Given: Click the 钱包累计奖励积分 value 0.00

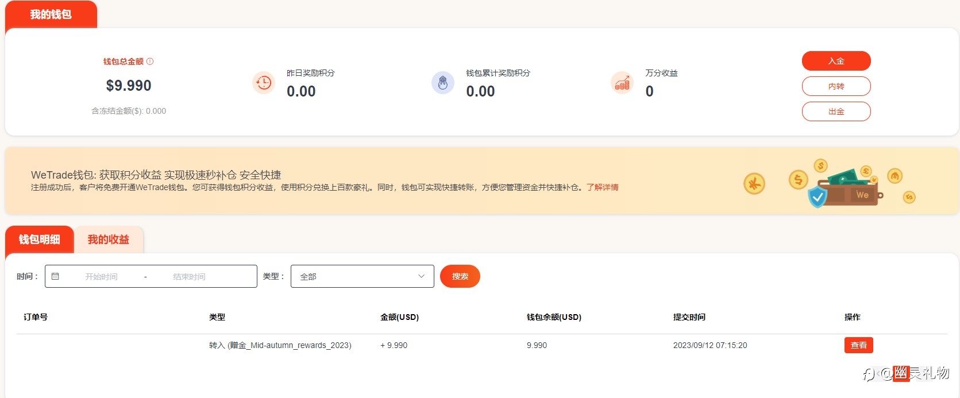Looking at the screenshot, I should (480, 91).
